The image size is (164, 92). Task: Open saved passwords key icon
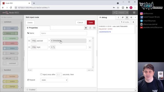click(x=114, y=8)
